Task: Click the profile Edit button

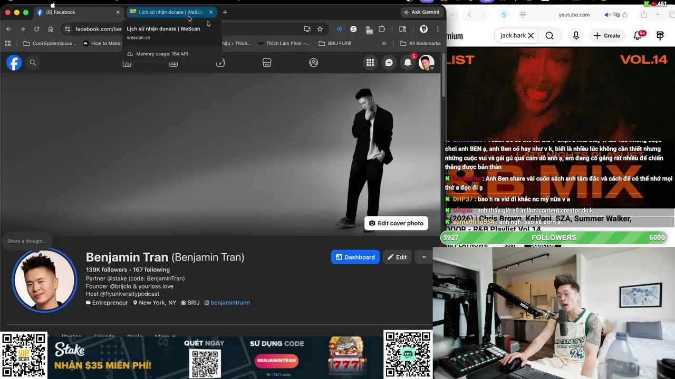Action: (x=397, y=257)
